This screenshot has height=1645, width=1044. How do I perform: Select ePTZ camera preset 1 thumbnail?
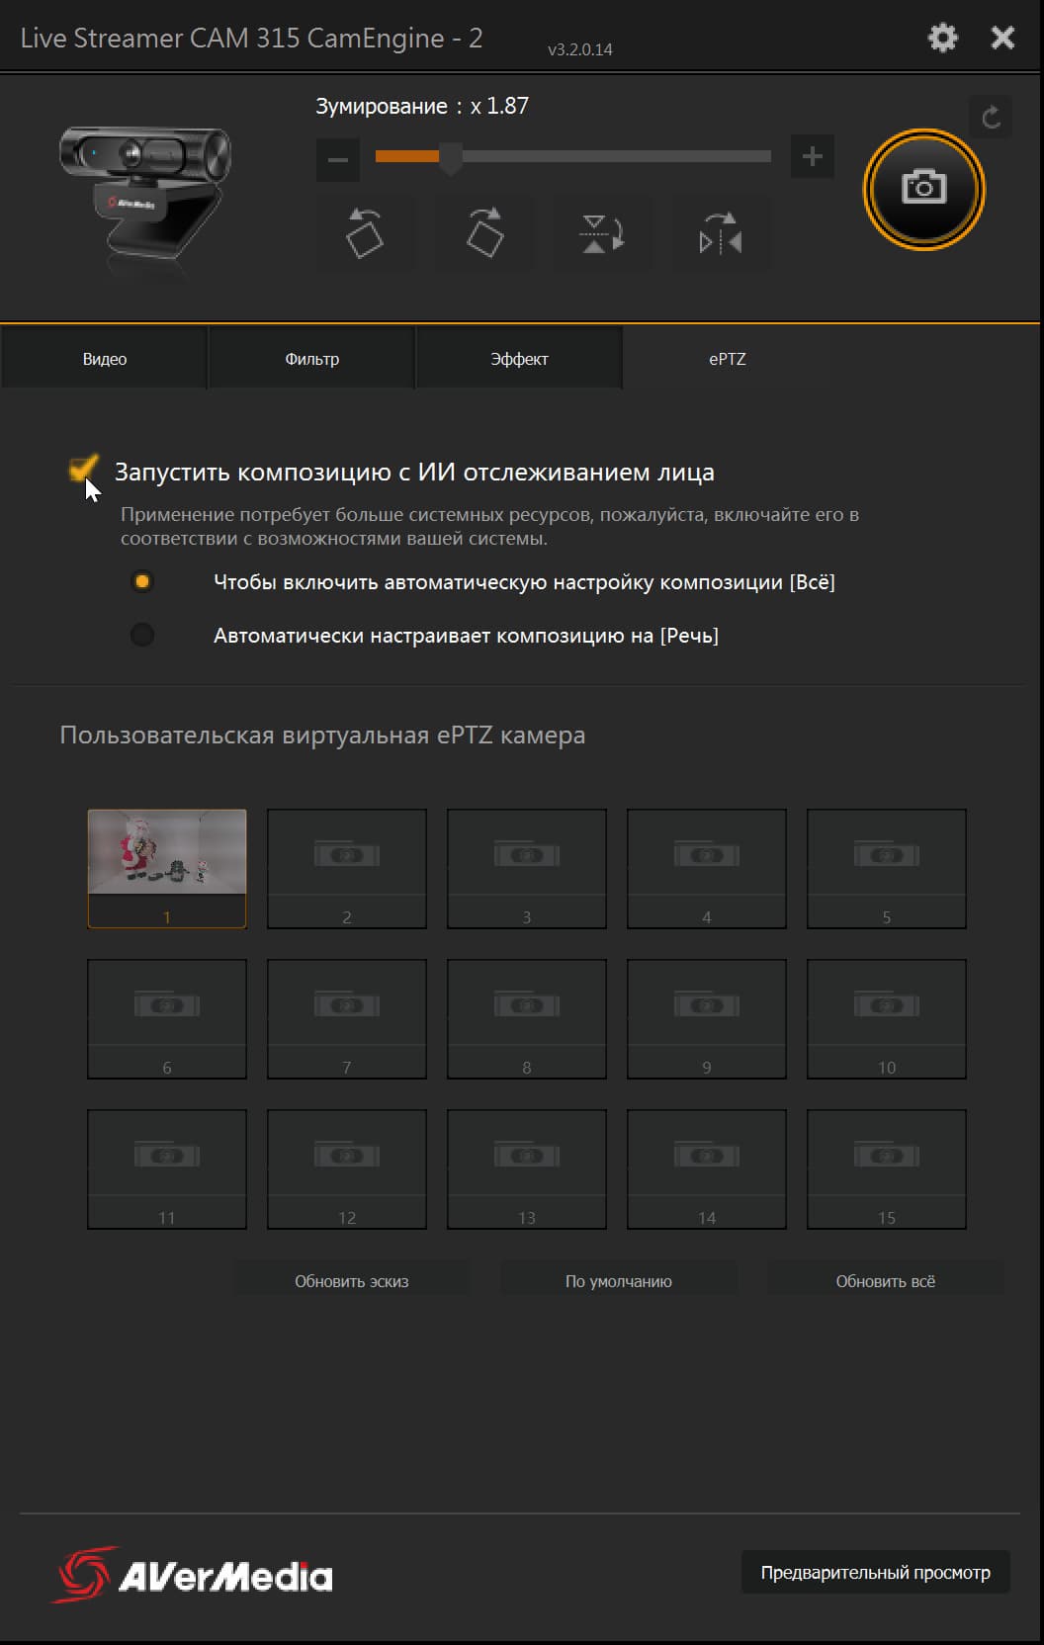tap(167, 868)
